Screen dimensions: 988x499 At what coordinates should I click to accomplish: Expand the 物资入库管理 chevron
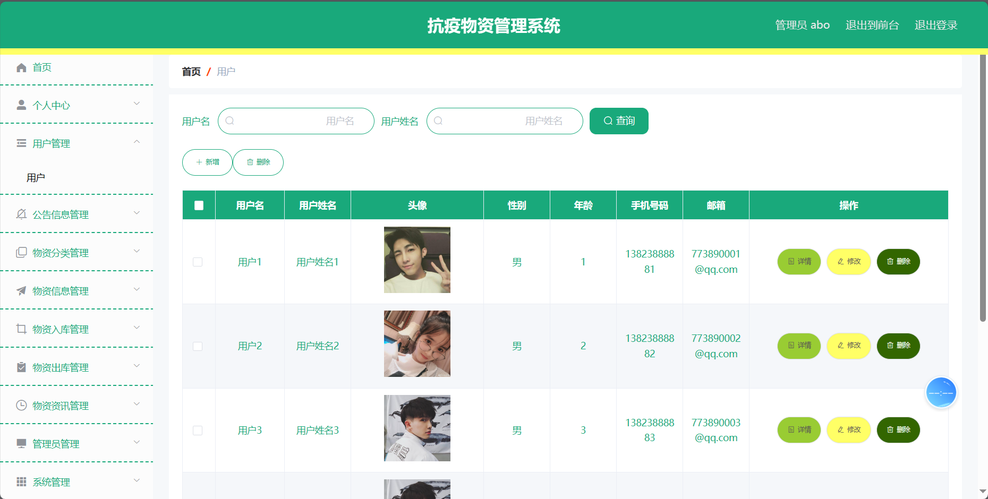pos(137,328)
